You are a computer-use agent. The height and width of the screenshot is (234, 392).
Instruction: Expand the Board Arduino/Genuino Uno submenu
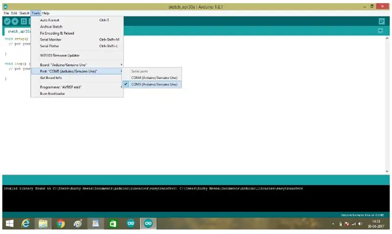tap(77, 65)
